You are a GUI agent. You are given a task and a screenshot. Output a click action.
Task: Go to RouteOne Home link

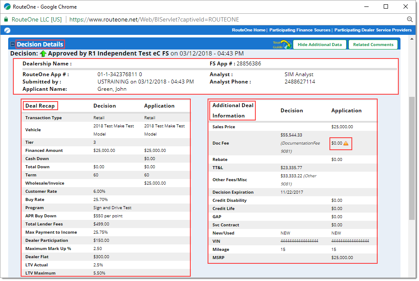[x=248, y=30]
